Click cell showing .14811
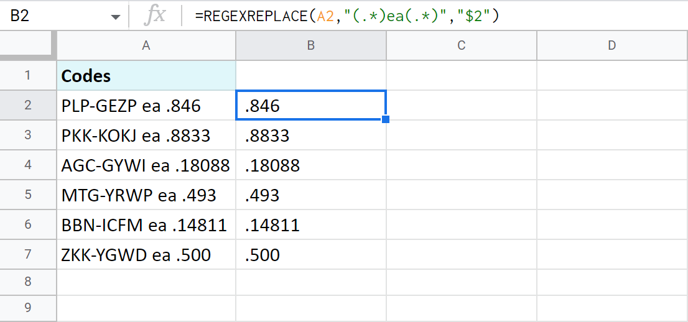The image size is (688, 322). click(311, 225)
